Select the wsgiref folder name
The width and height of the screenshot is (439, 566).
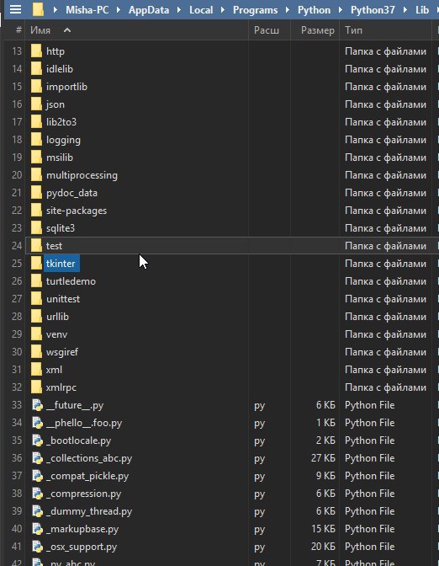click(x=62, y=352)
